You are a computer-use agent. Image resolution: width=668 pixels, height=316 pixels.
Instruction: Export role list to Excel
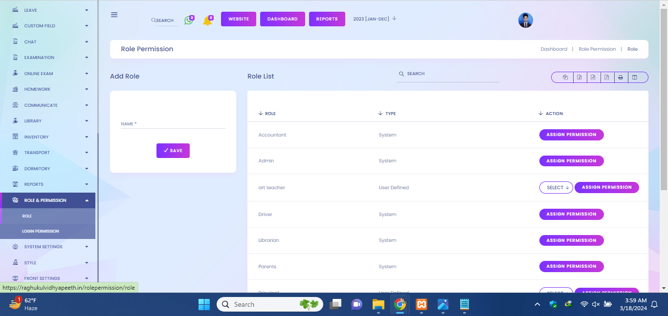point(579,78)
